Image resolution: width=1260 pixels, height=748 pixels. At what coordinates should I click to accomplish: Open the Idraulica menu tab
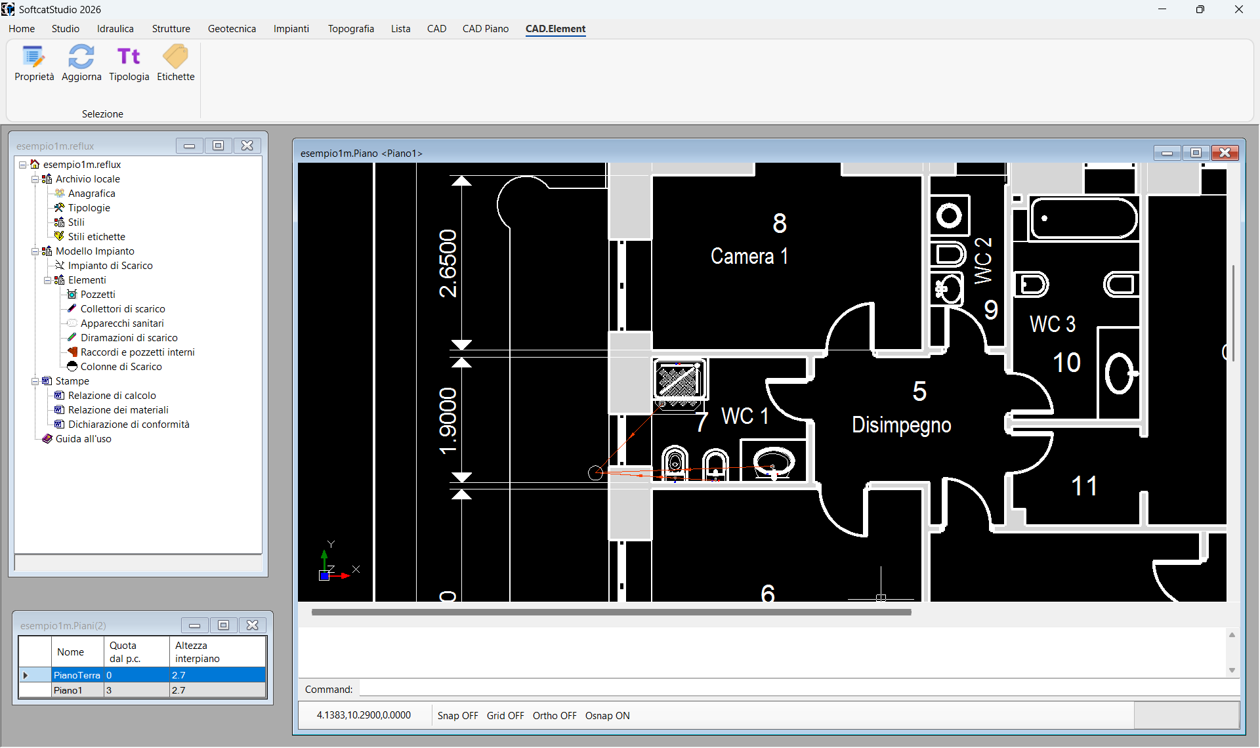click(x=115, y=29)
